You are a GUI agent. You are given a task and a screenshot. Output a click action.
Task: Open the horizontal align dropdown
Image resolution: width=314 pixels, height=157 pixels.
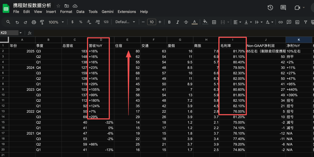coord(237,22)
